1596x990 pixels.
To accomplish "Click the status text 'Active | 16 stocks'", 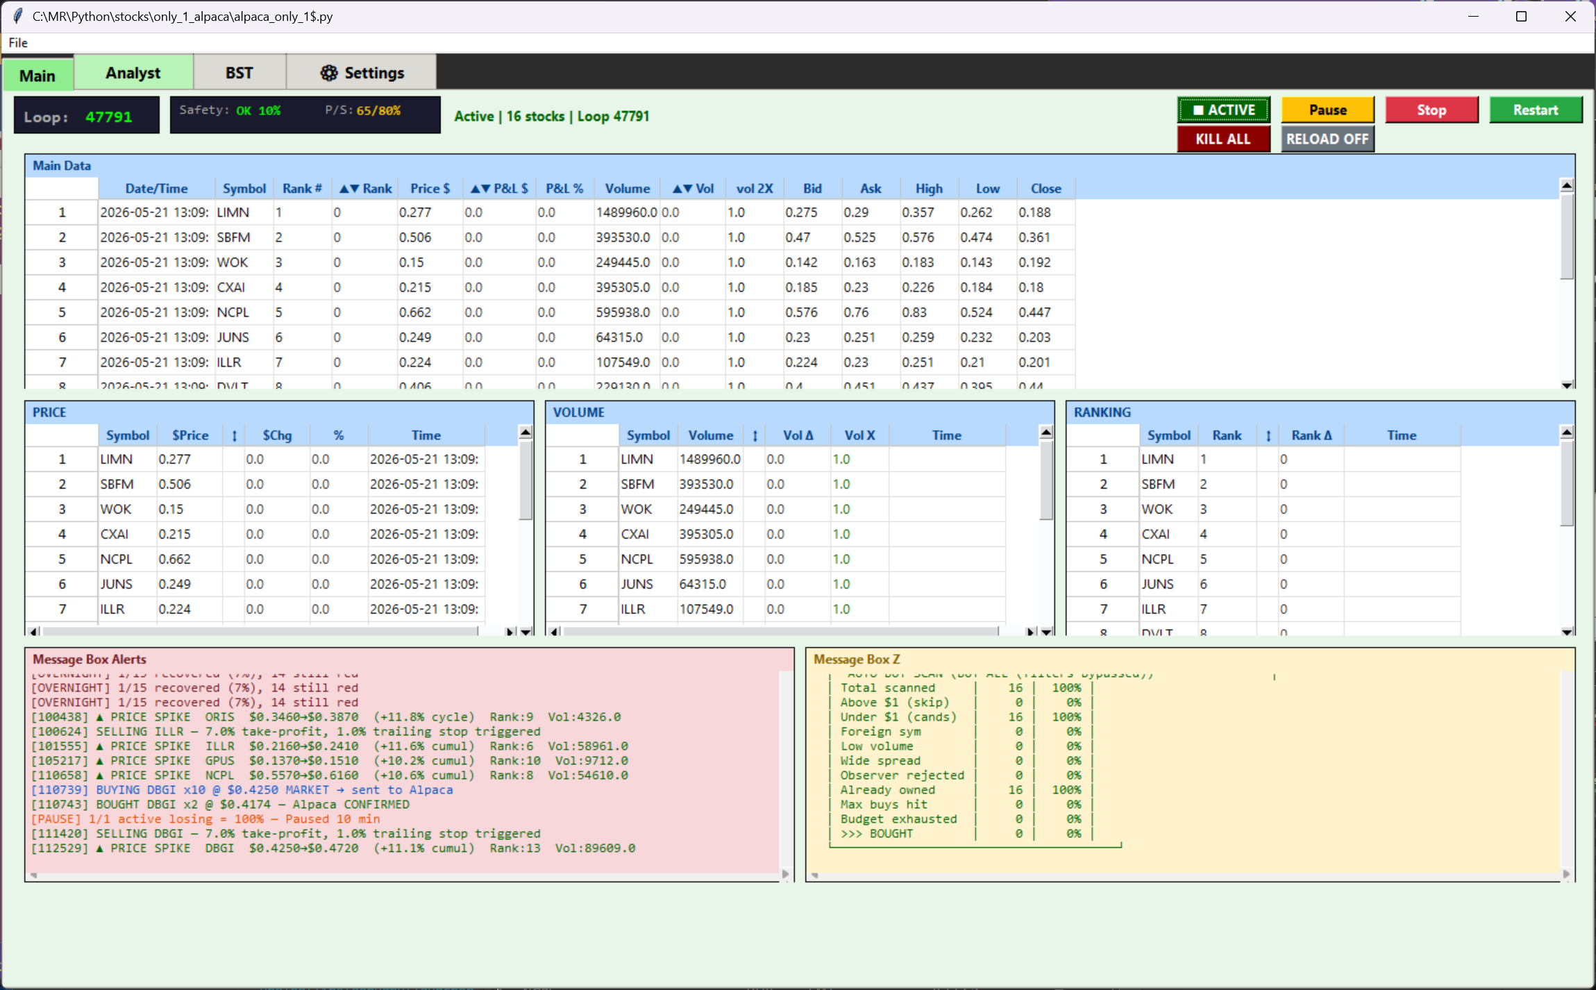I will coord(509,116).
